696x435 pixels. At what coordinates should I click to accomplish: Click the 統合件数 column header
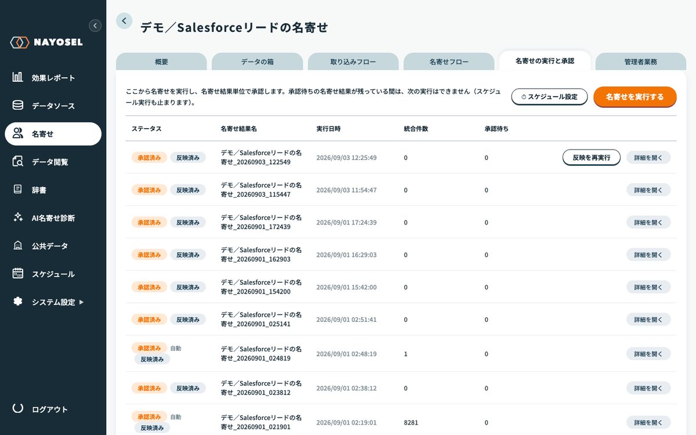point(416,129)
